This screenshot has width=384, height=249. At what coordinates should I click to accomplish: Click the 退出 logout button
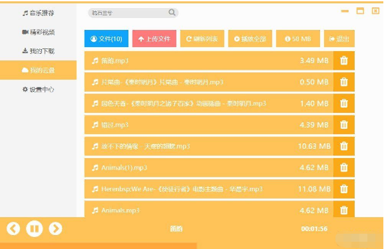[x=339, y=39]
